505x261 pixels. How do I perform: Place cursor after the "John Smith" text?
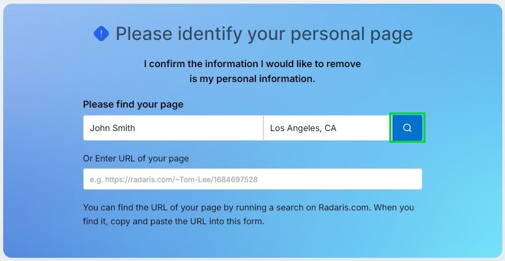(x=137, y=128)
